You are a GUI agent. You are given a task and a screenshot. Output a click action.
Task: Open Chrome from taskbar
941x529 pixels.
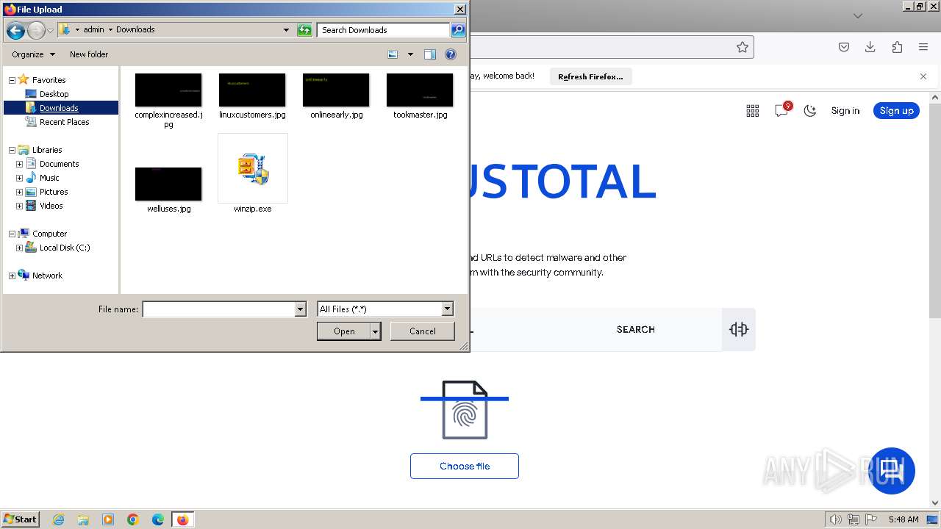click(x=133, y=519)
